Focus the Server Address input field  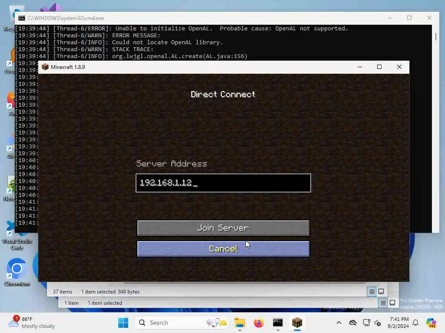(223, 183)
